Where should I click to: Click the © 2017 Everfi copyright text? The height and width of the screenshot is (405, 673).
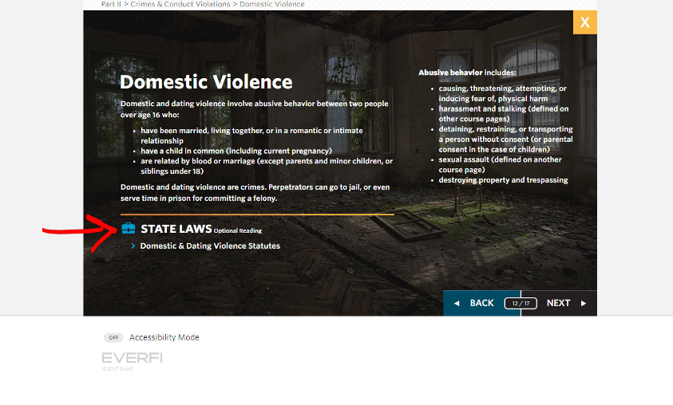click(117, 369)
